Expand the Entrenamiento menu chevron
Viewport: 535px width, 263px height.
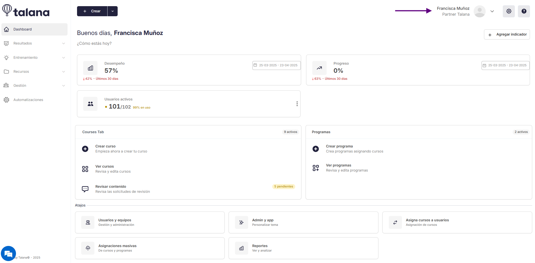pyautogui.click(x=64, y=58)
